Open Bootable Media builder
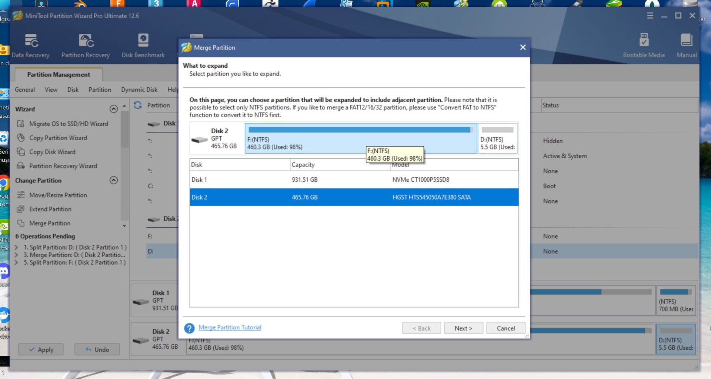 [644, 46]
